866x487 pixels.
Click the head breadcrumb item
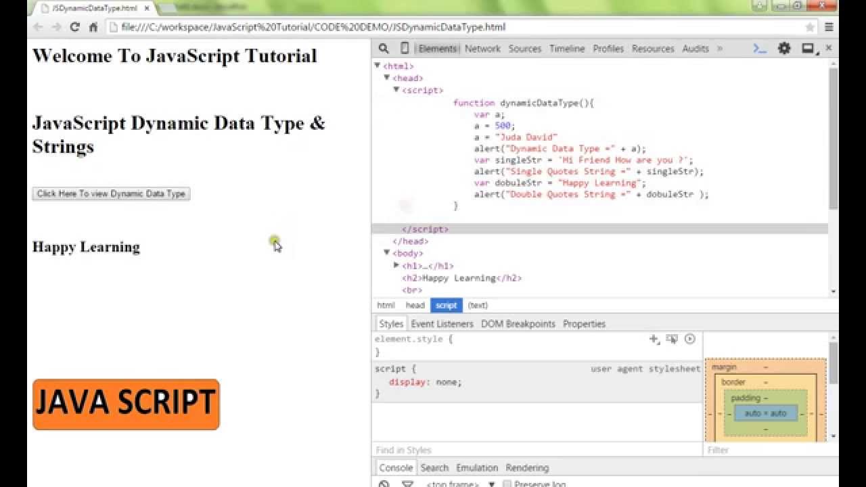[415, 305]
